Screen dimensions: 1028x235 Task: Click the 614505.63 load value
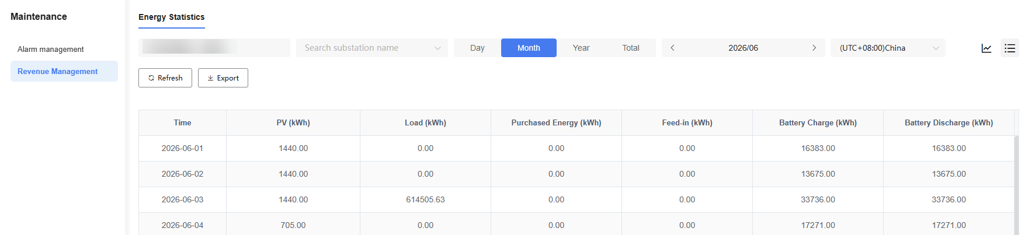point(425,199)
